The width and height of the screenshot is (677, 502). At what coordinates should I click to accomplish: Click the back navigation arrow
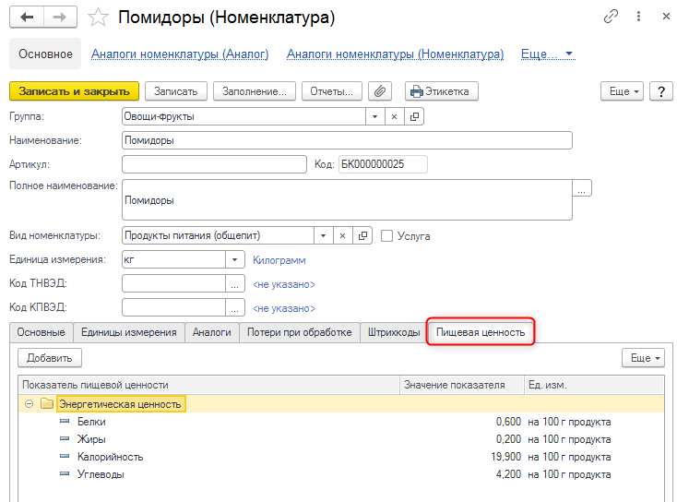pyautogui.click(x=27, y=18)
